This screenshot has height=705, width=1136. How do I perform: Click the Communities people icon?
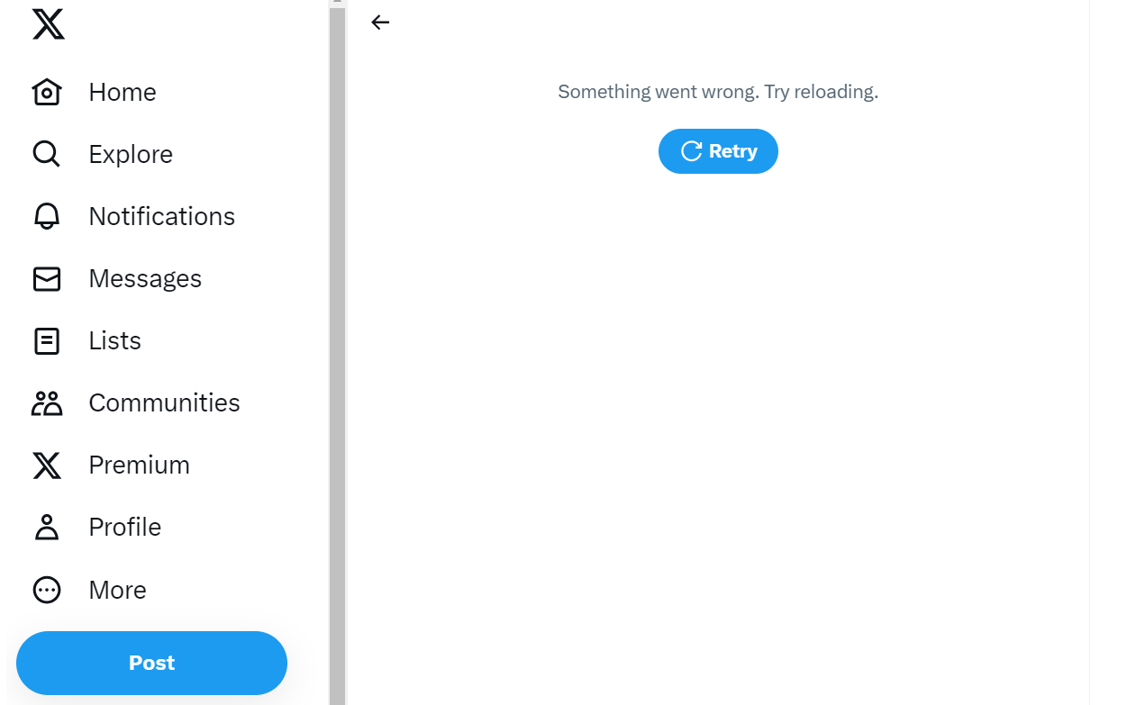pos(47,403)
